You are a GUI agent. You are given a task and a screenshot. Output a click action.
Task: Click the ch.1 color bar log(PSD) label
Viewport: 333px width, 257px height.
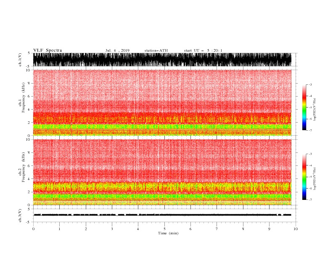coord(314,110)
